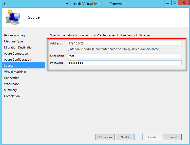Open the Summary step
Screen dimensions: 190x145
click(x=10, y=90)
